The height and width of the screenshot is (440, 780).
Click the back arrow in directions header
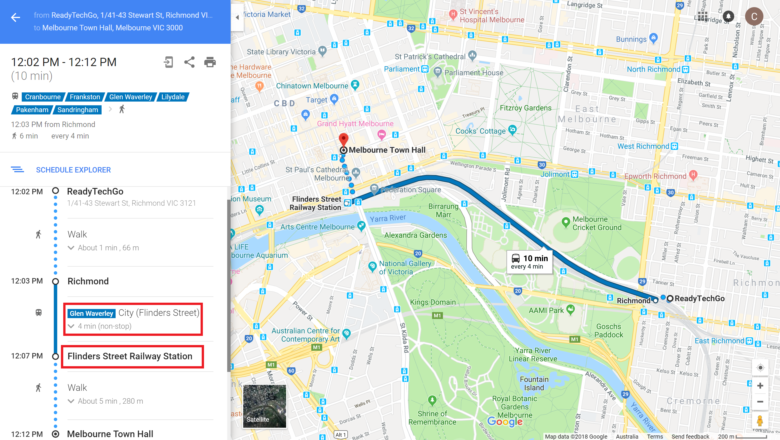(15, 17)
